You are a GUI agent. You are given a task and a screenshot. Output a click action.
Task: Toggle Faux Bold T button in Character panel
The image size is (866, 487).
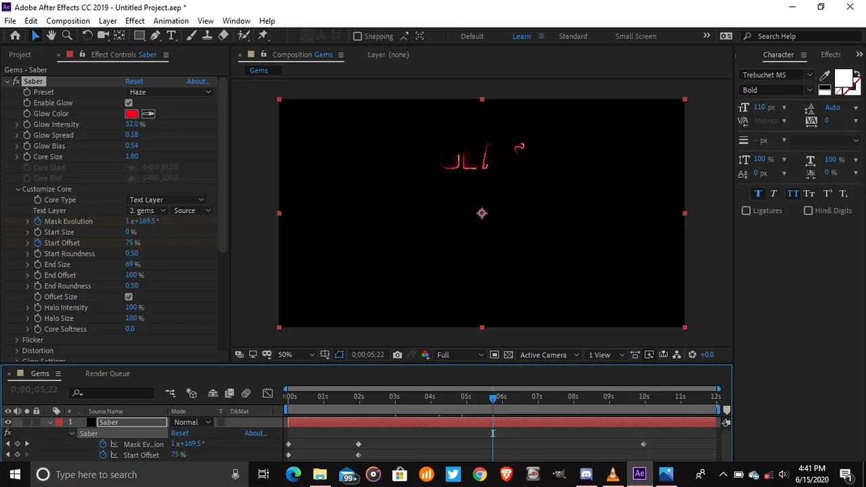(x=758, y=193)
